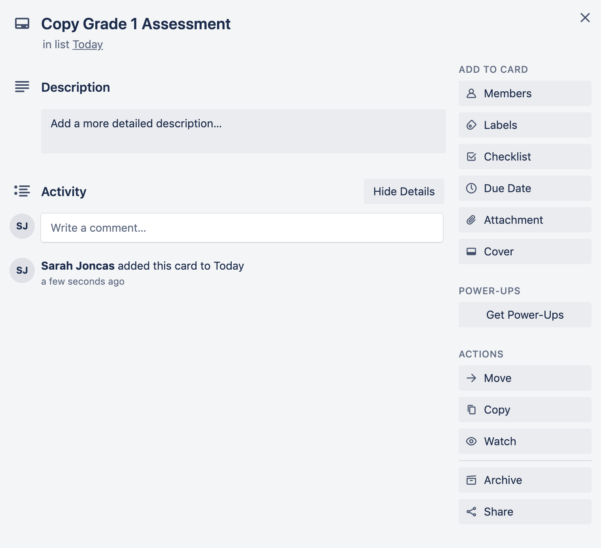Screen dimensions: 601x548
Task: Click the Write a comment field
Action: tap(242, 228)
